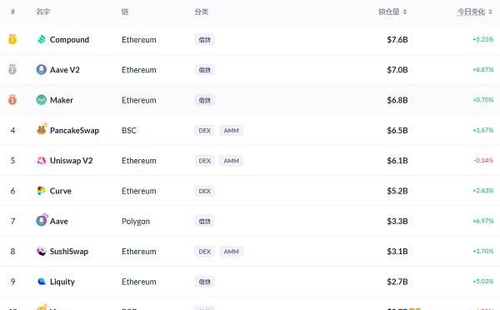Click the gold first-place medal icon
The image size is (500, 310).
coord(12,39)
